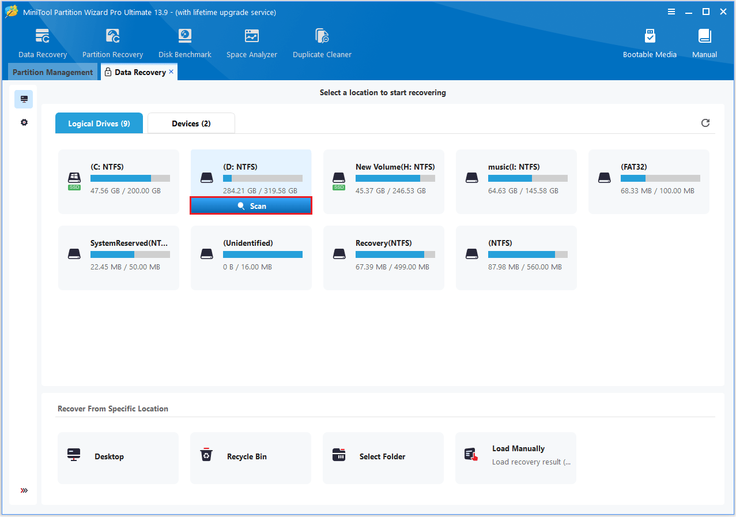
Task: Click the Load Manually icon
Action: coord(471,455)
